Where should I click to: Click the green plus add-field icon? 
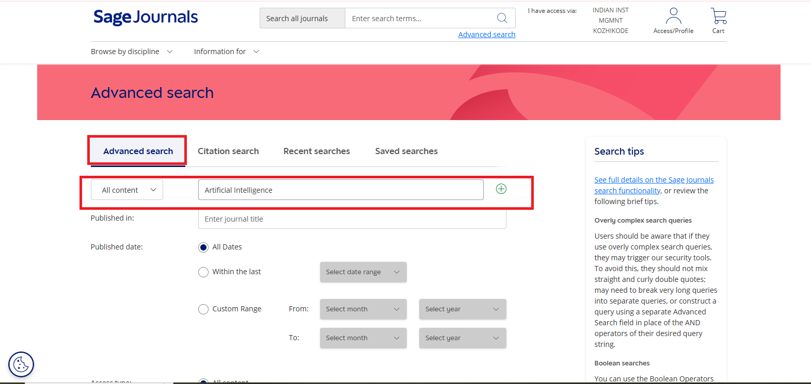(x=501, y=189)
